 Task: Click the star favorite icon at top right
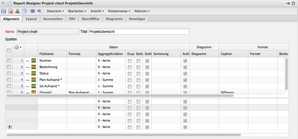[x=293, y=3]
